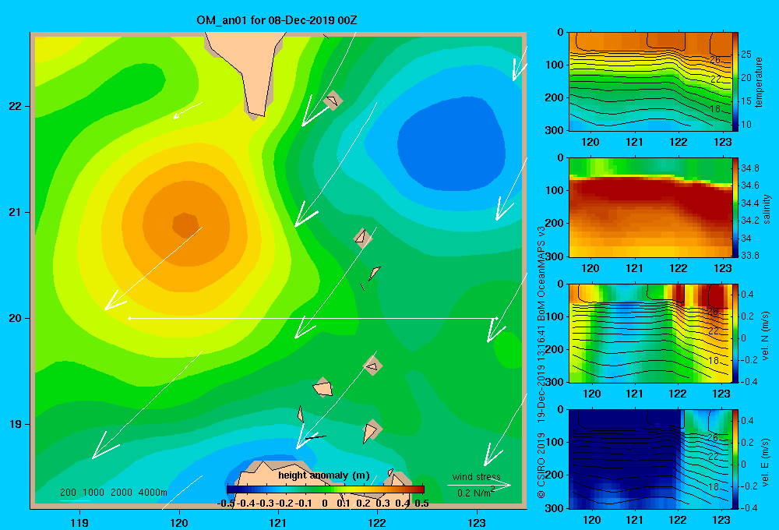The height and width of the screenshot is (530, 779).
Task: Click the '0.2 N/m' wind scale value
Action: point(474,493)
